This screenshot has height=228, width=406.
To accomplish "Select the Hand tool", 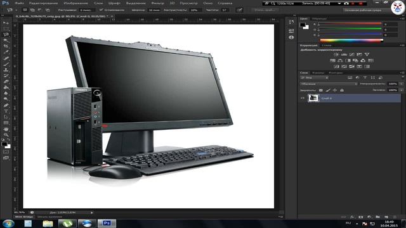I will point(6,129).
